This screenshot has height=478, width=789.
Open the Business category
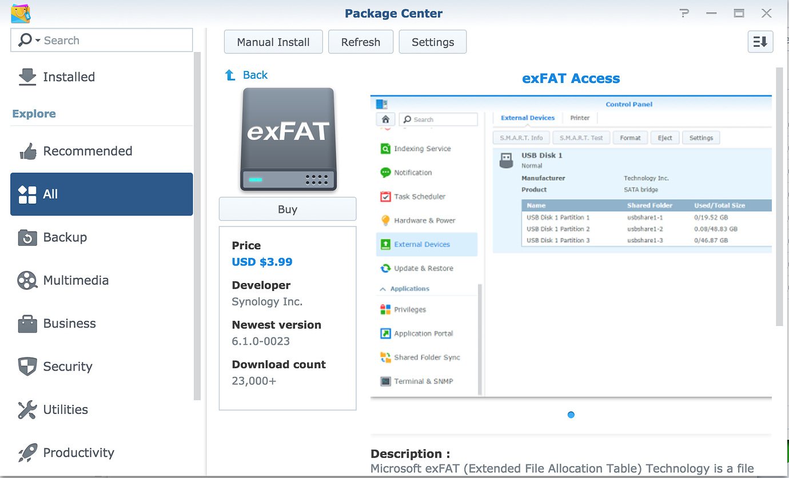tap(102, 324)
